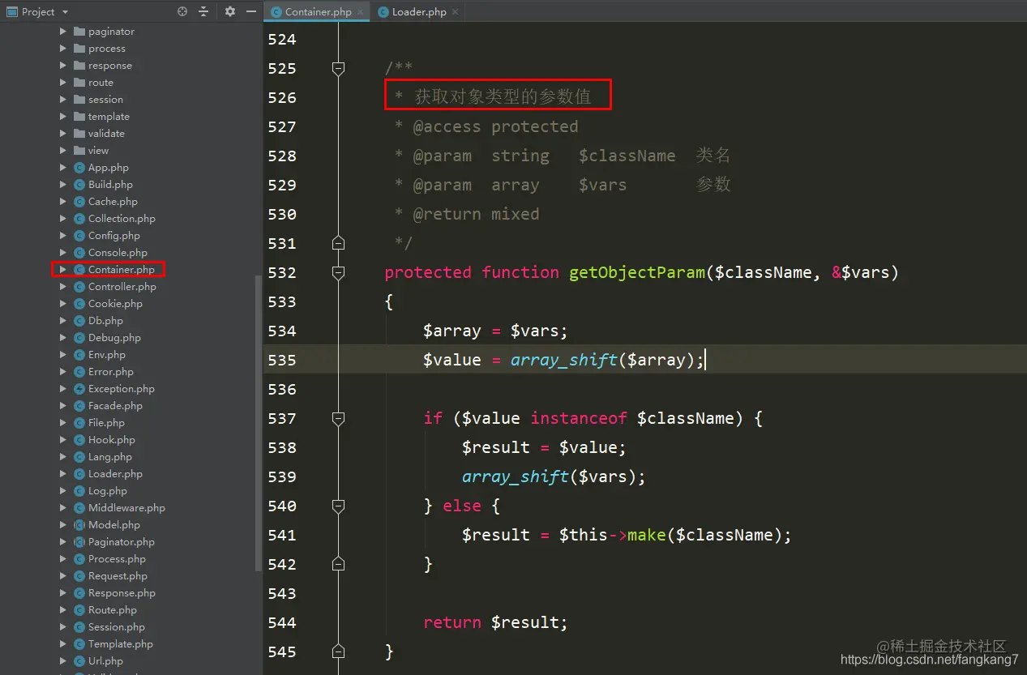Click the collapse all icon in Project panel

203,11
